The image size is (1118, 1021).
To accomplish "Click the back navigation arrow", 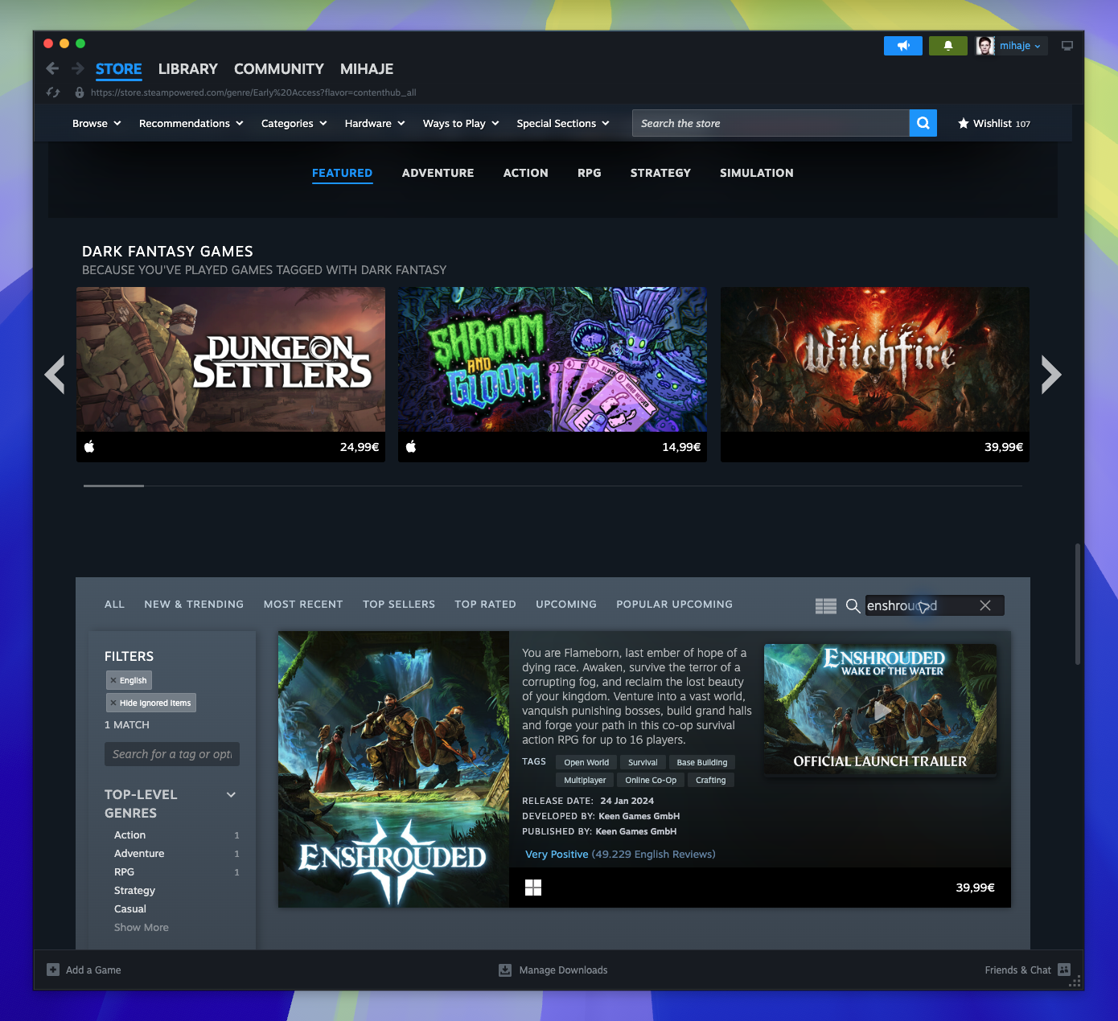I will coord(52,69).
